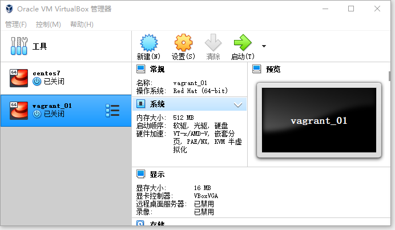Click the 预览 section header
The width and height of the screenshot is (395, 230).
(x=273, y=69)
